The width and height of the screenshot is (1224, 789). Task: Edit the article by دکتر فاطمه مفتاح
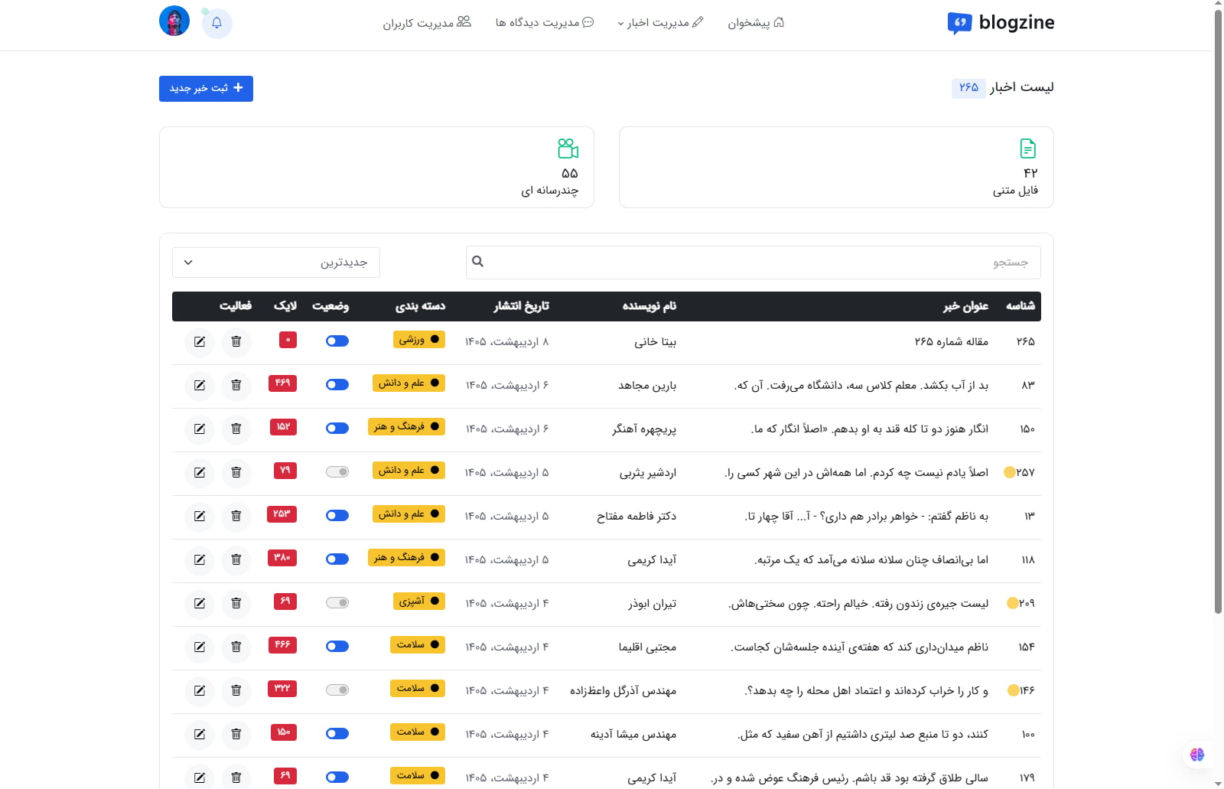[x=200, y=516]
